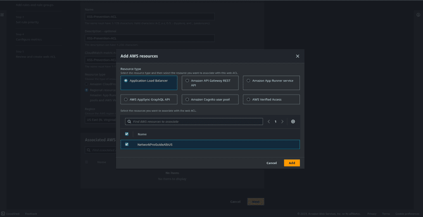Viewport: 423px width, 217px height.
Task: Click the Description optional input field
Action: point(150,38)
